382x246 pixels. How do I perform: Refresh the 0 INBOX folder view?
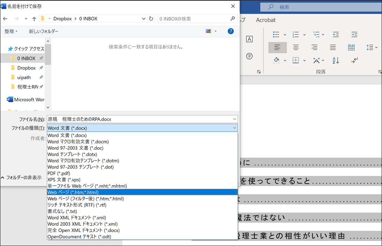pos(151,18)
